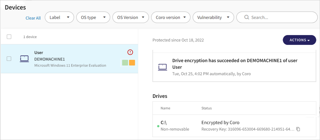This screenshot has height=140, width=320.
Task: Click the Status column header in Drives
Action: tap(207, 108)
